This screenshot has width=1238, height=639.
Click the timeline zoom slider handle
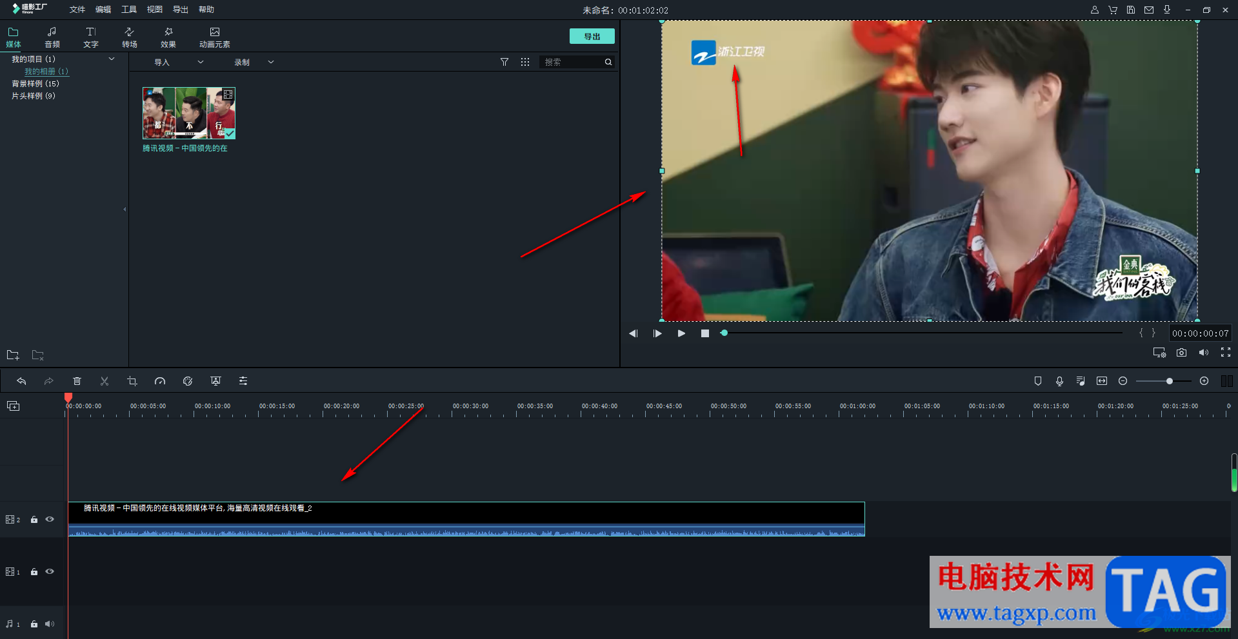point(1169,381)
